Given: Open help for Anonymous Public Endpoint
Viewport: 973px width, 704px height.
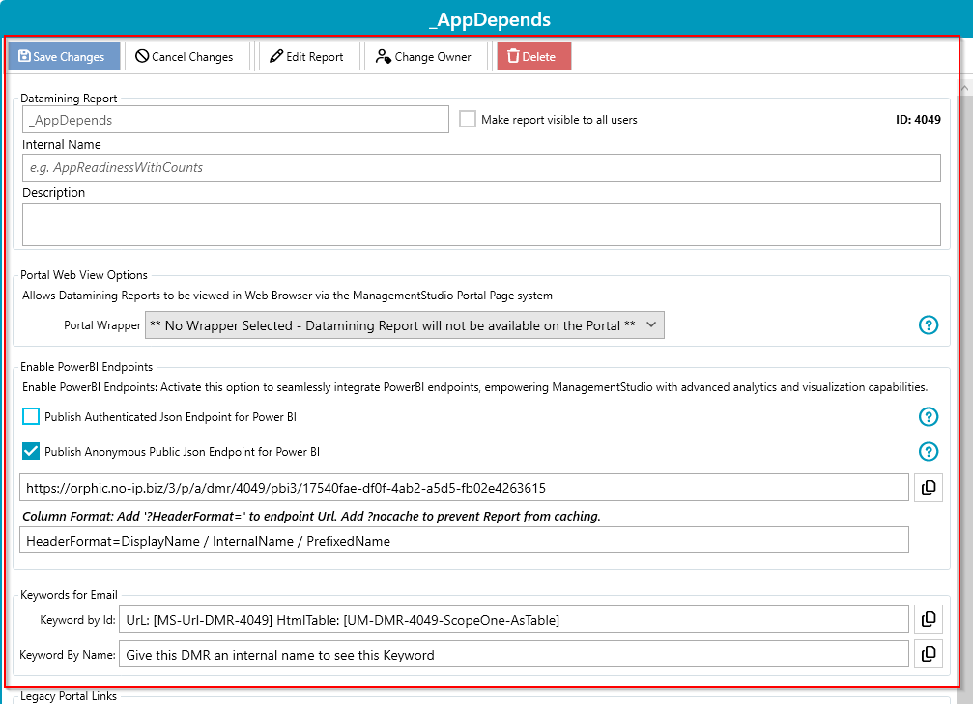Looking at the screenshot, I should [929, 452].
